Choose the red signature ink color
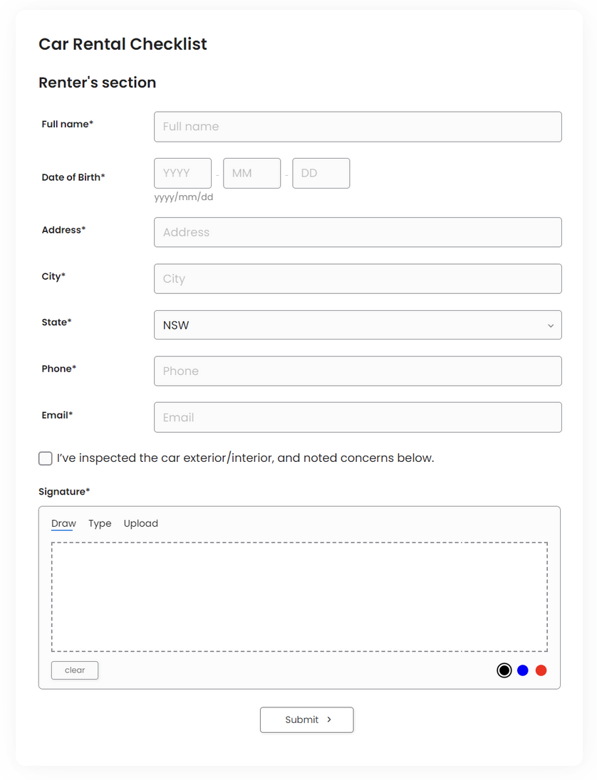This screenshot has height=780, width=597. click(541, 670)
